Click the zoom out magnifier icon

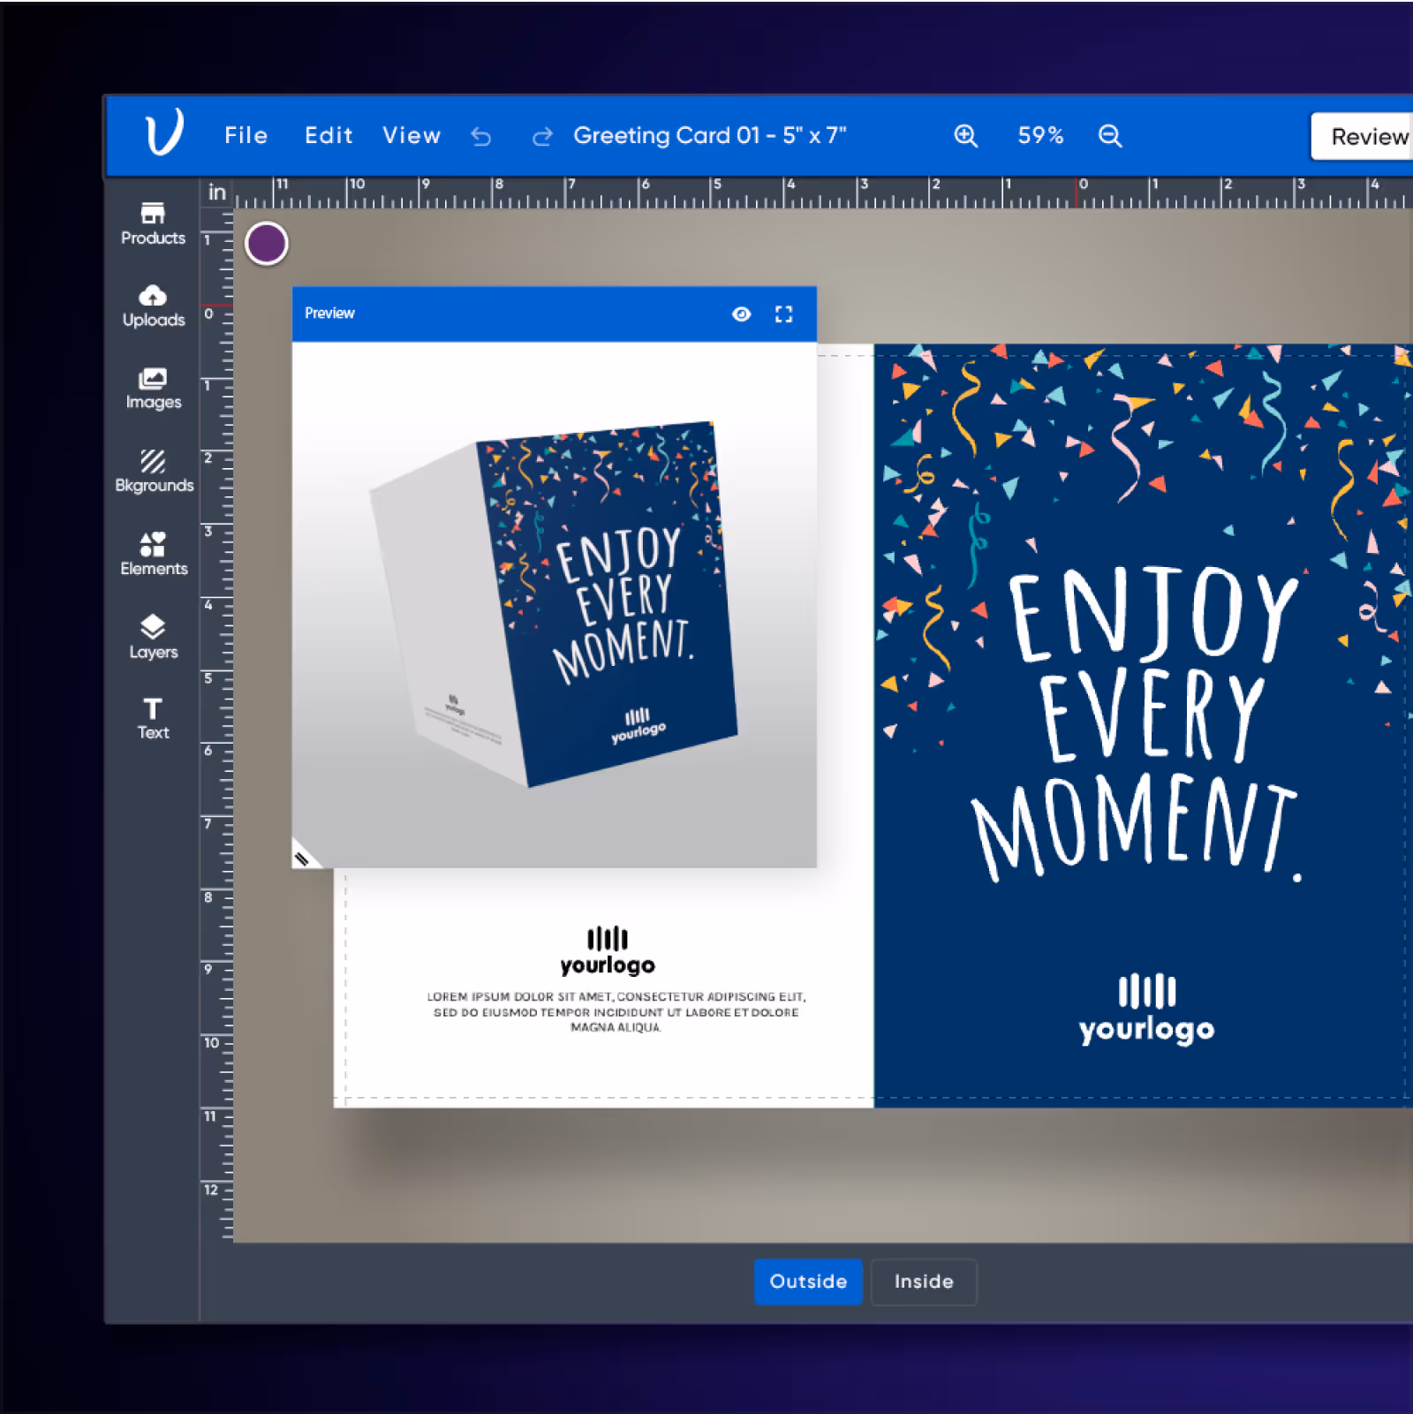[1110, 135]
